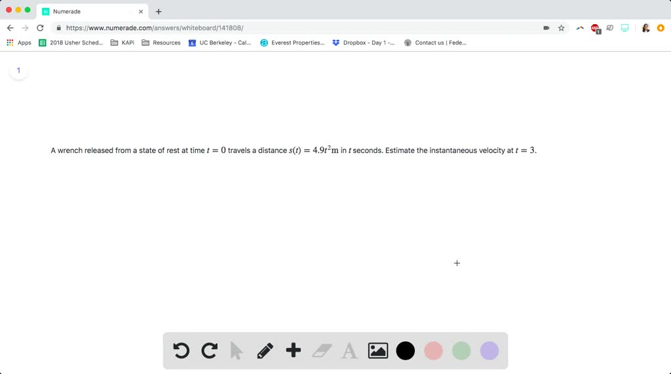This screenshot has width=671, height=374.
Task: Pick the pink pen color
Action: point(433,350)
